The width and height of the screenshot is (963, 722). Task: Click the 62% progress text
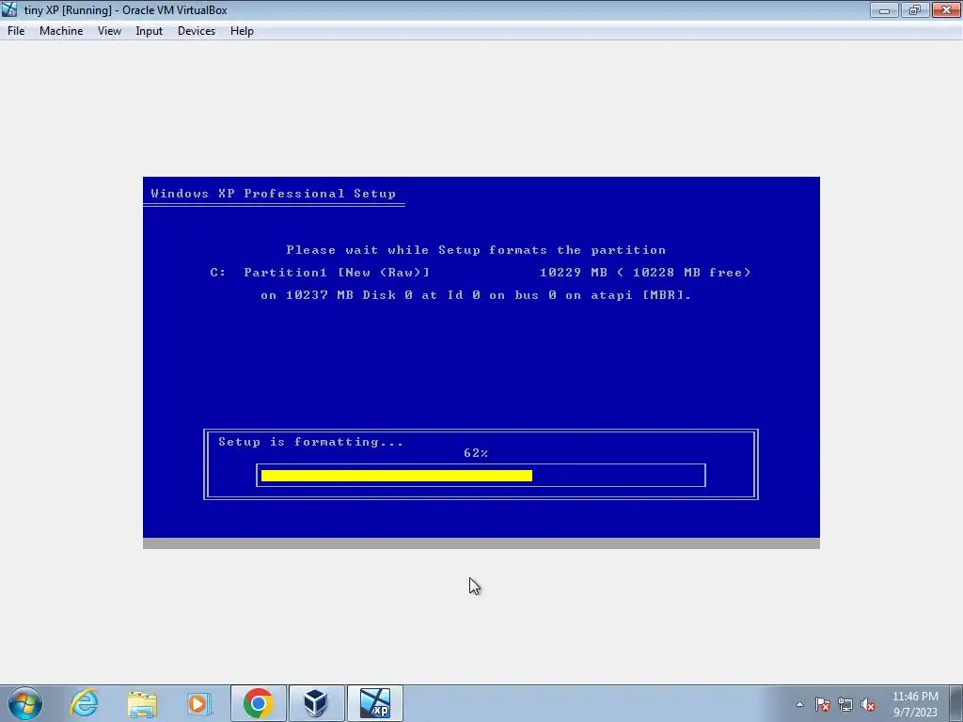[x=476, y=453]
